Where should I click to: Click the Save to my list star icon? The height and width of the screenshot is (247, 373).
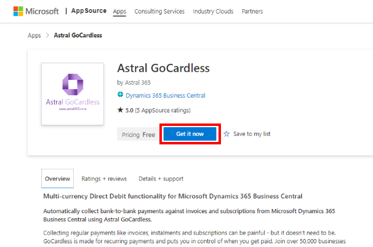(x=227, y=134)
